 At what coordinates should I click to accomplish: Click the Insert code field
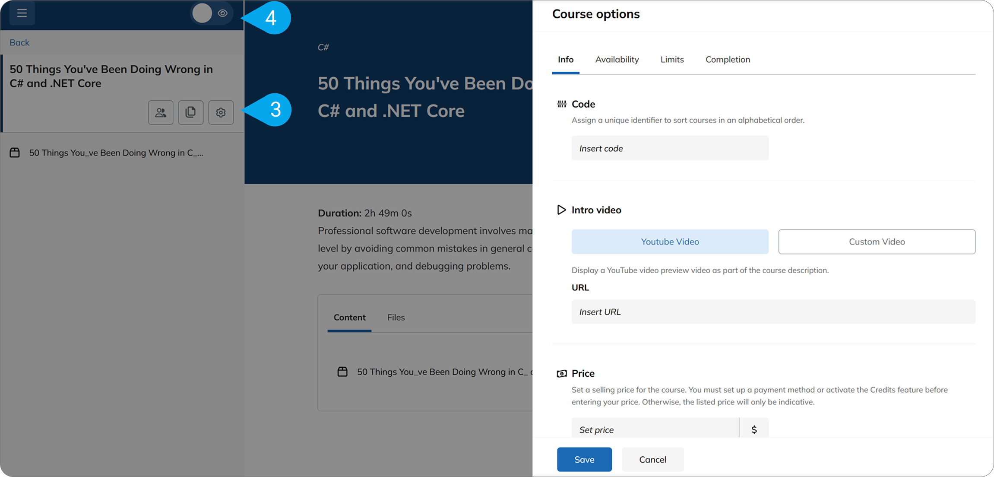[x=670, y=148]
